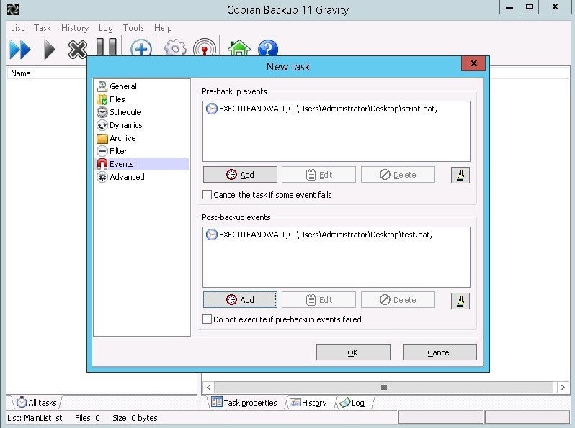Open help with blue question mark icon
The image size is (575, 428).
coord(268,47)
